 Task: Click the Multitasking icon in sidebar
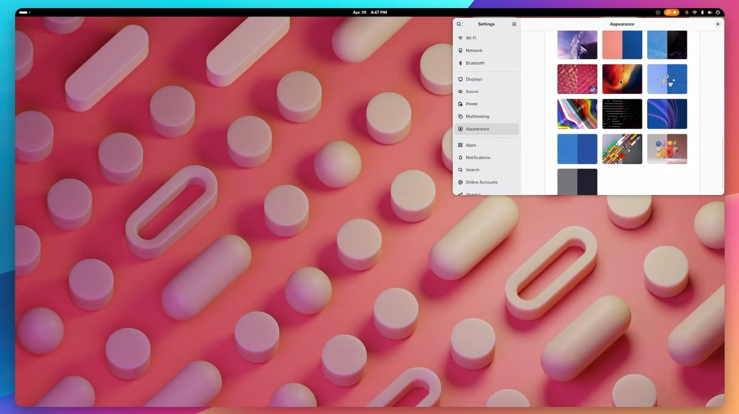click(461, 116)
